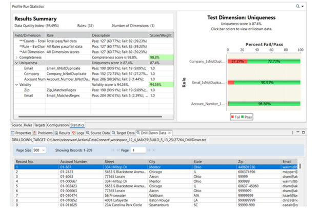Expand the Completeness dimension row

coord(17,58)
